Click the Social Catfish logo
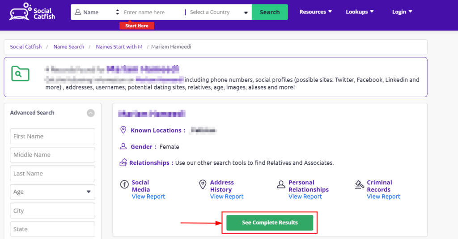The width and height of the screenshot is (458, 239). click(32, 12)
